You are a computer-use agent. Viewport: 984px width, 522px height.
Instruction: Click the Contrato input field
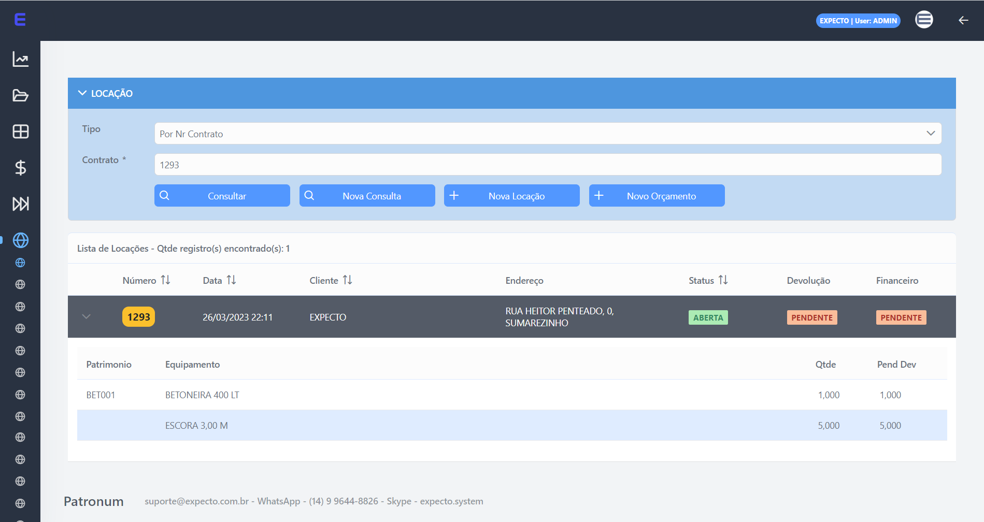click(x=547, y=165)
